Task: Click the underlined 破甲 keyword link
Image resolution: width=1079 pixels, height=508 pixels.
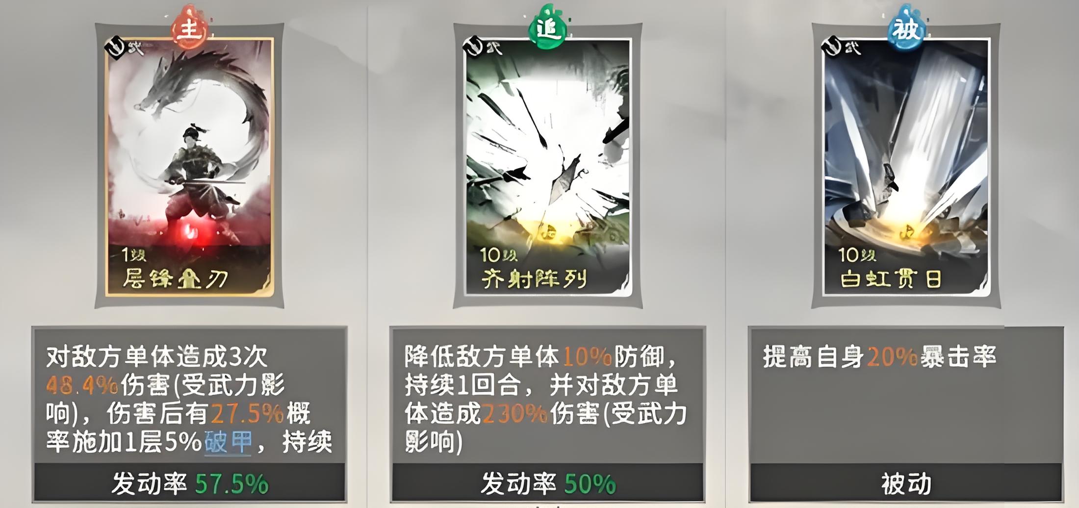Action: tap(228, 442)
